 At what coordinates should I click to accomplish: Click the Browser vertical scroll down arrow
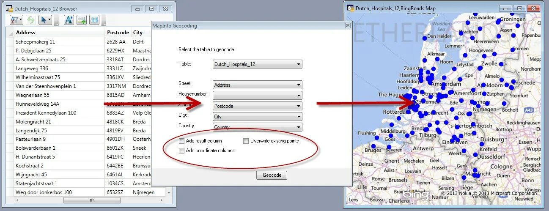169,192
